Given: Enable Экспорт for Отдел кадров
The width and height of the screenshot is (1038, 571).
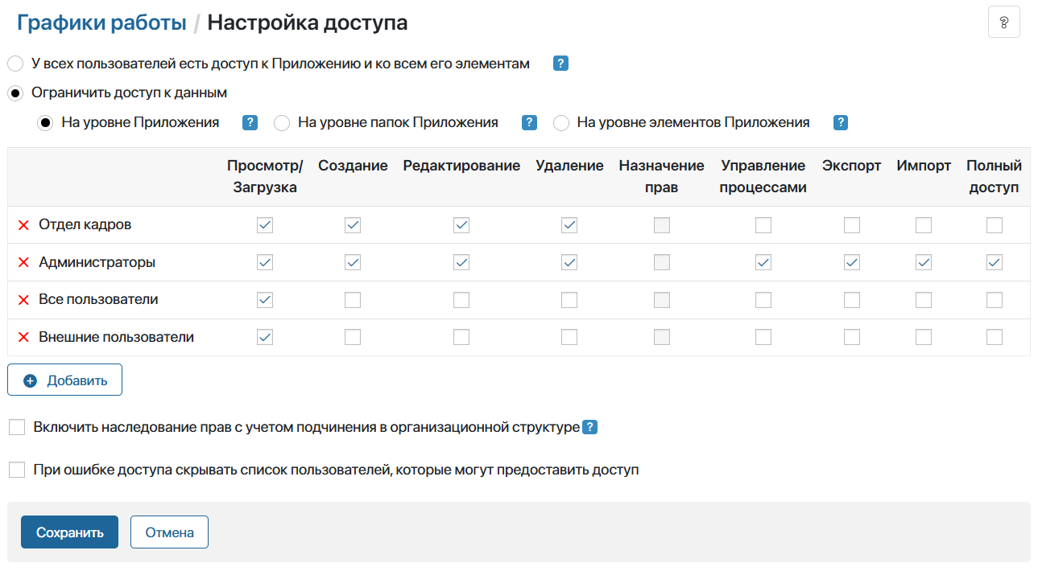Looking at the screenshot, I should click(852, 225).
